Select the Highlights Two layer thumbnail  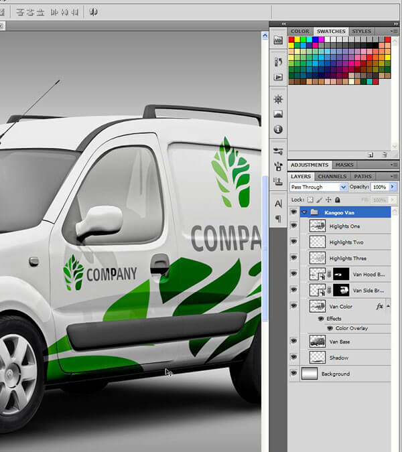[x=318, y=242]
